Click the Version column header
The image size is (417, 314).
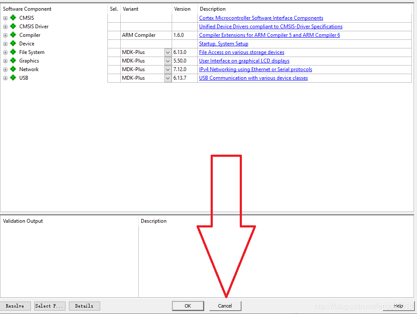182,9
